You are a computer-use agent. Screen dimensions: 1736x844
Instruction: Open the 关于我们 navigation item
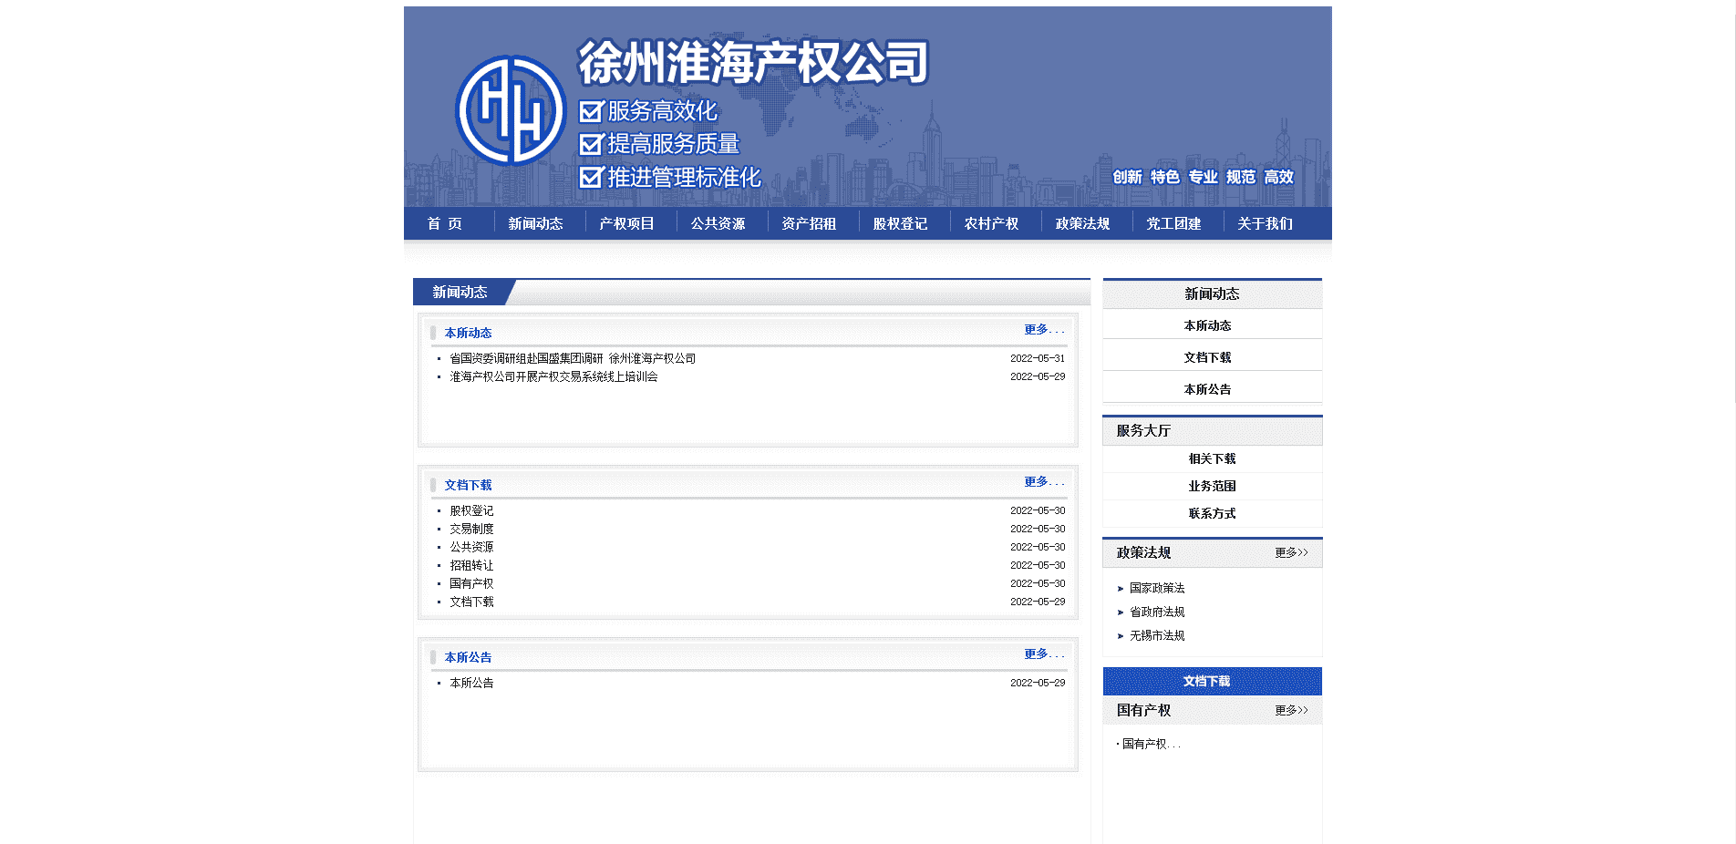pyautogui.click(x=1265, y=223)
